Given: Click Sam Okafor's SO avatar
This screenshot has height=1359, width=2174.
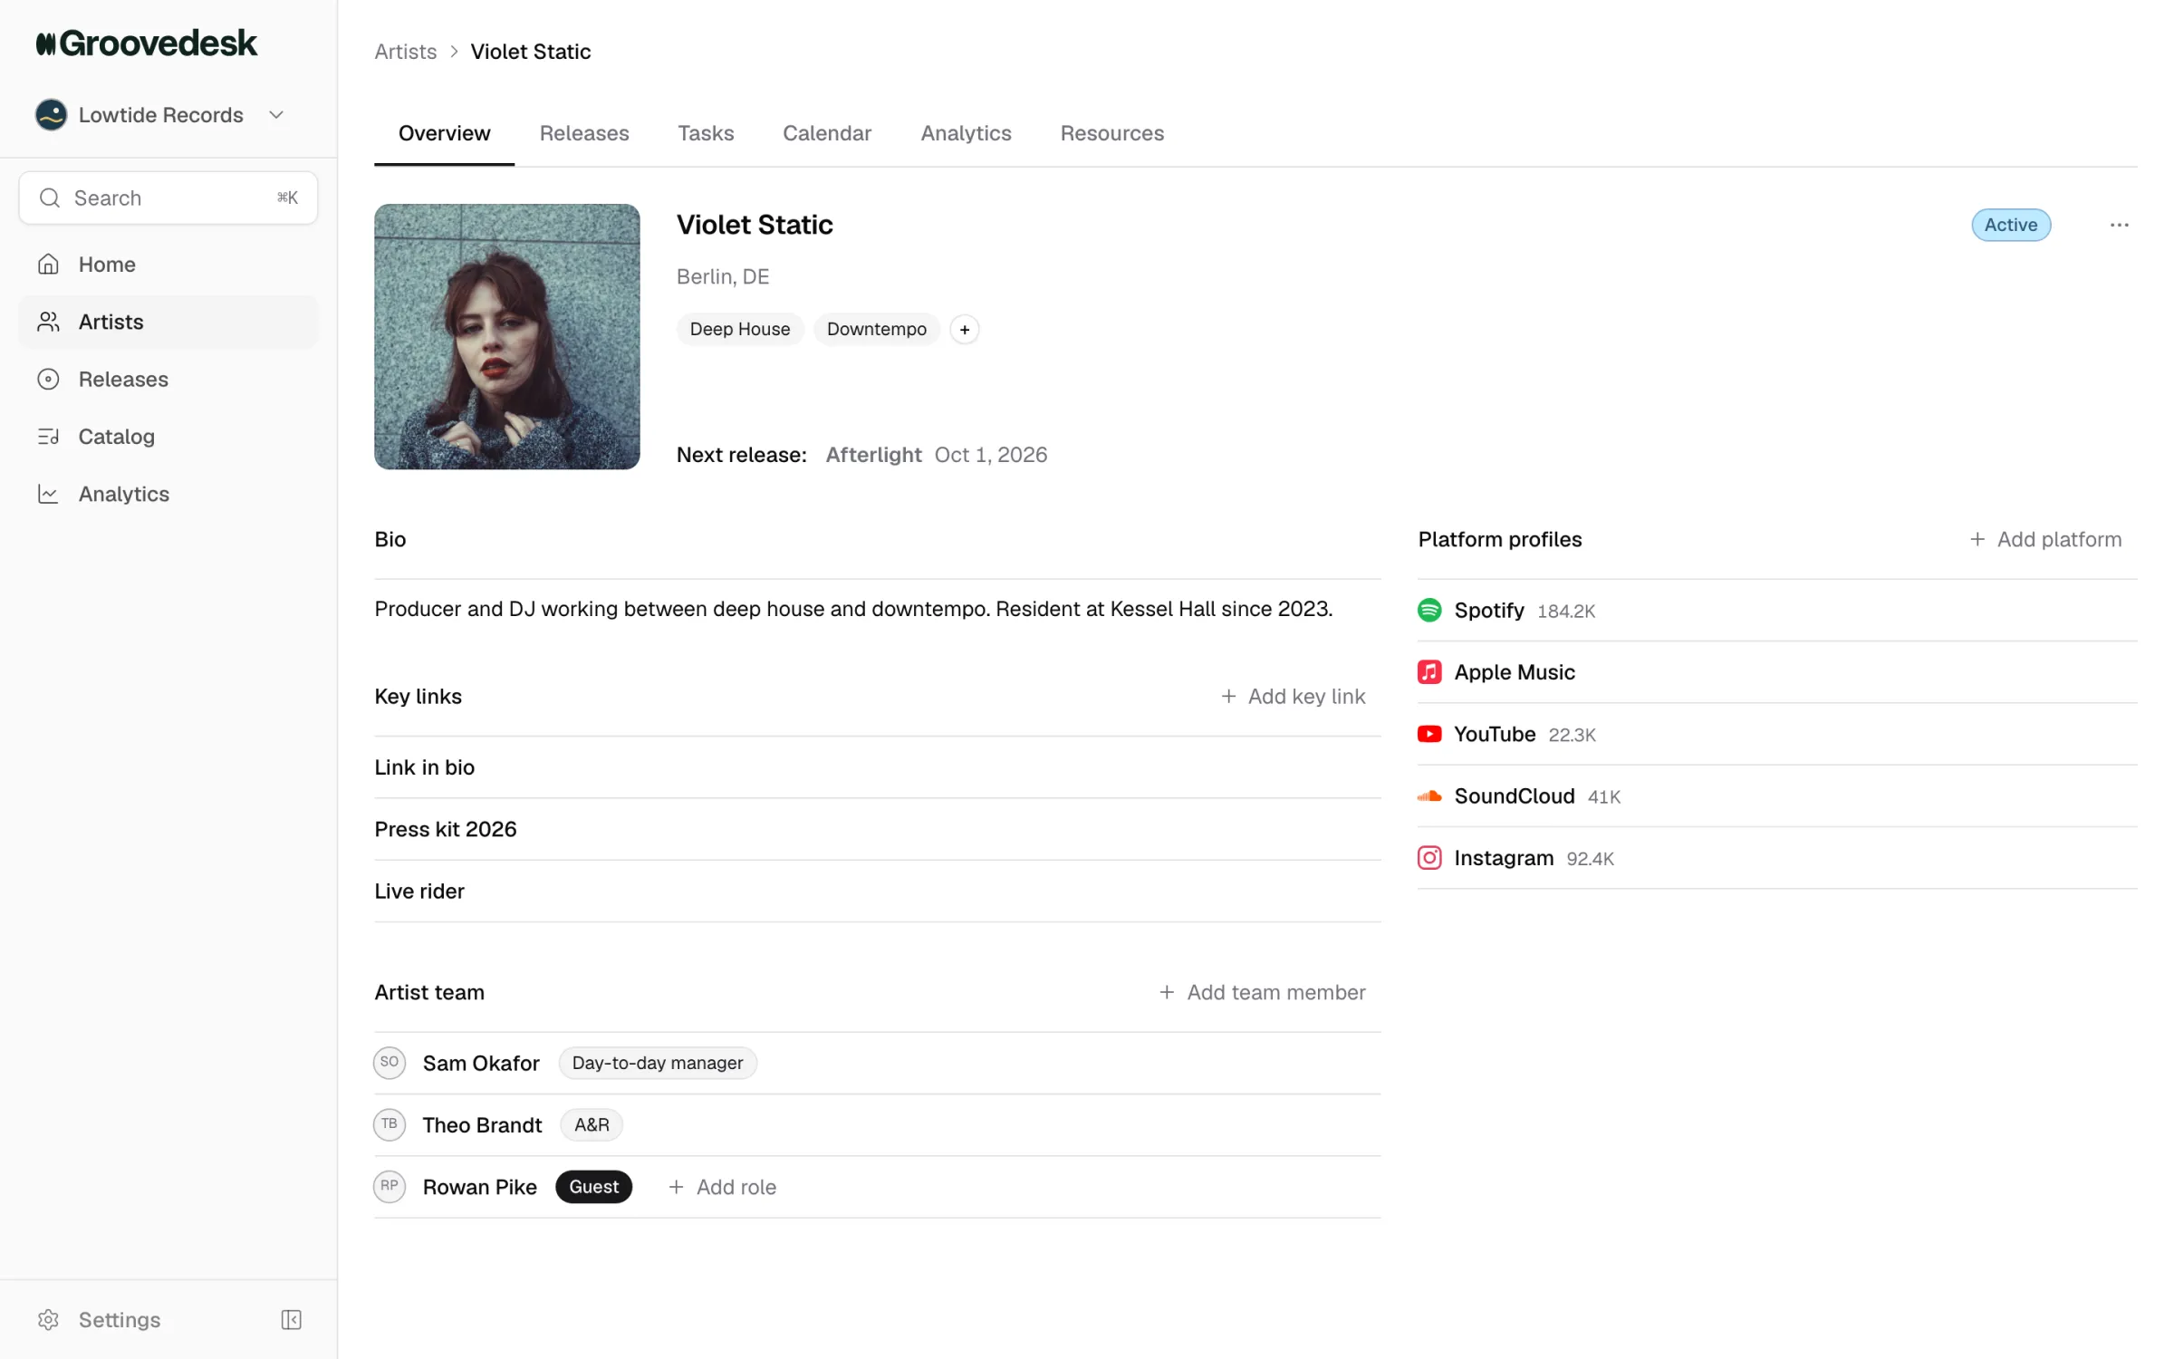Looking at the screenshot, I should coord(390,1063).
